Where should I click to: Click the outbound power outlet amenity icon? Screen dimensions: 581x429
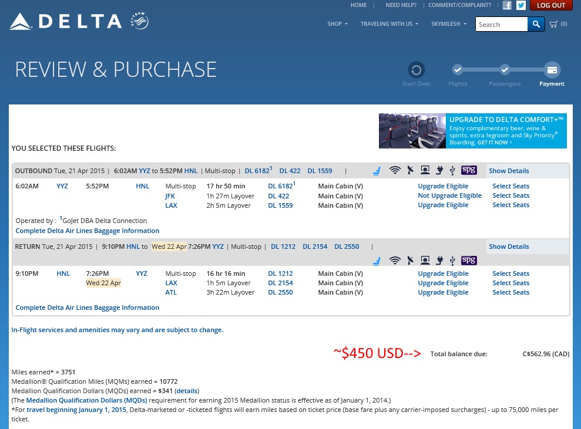point(439,171)
